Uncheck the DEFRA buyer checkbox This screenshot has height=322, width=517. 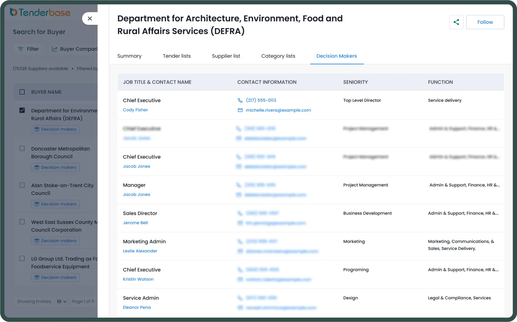point(22,110)
